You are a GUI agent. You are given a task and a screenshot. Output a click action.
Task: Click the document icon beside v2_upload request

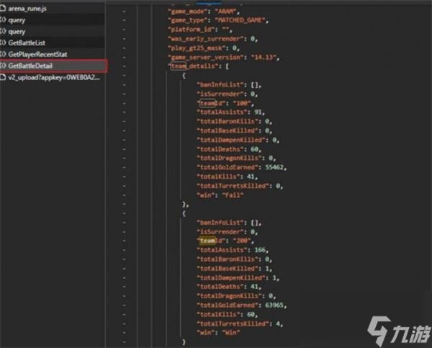point(4,77)
